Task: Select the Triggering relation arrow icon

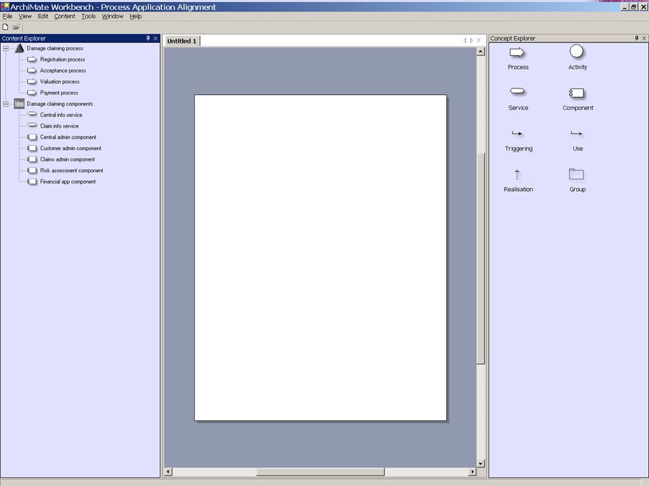Action: [x=517, y=134]
